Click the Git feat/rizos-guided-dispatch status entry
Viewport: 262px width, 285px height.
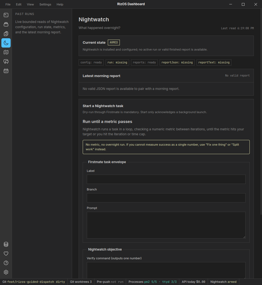click(x=34, y=282)
